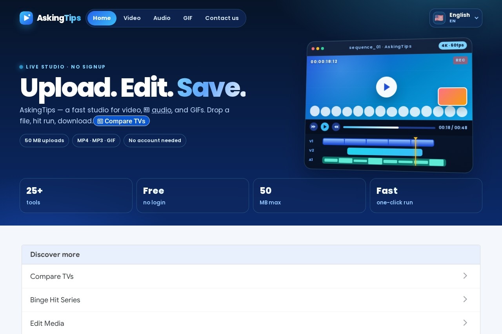Click the player progress bar
This screenshot has width=502, height=334.
coord(389,127)
